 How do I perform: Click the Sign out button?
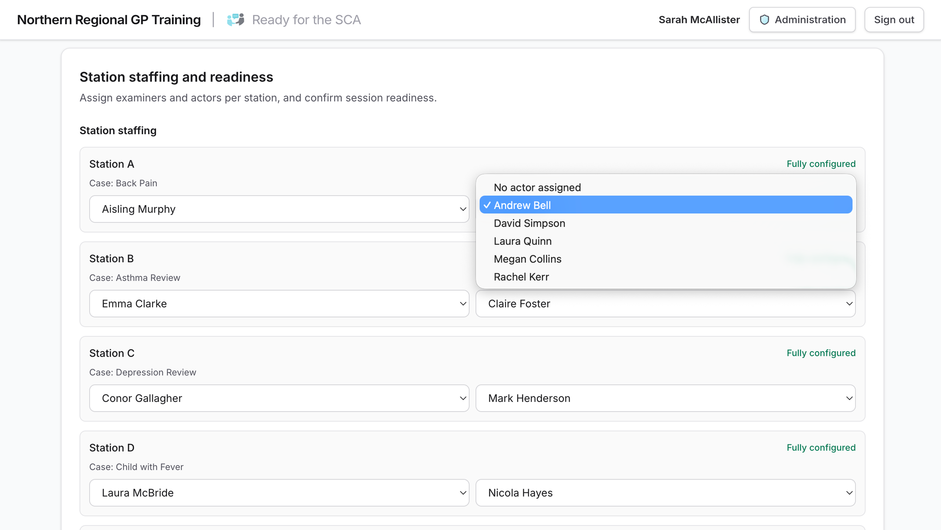pyautogui.click(x=894, y=19)
